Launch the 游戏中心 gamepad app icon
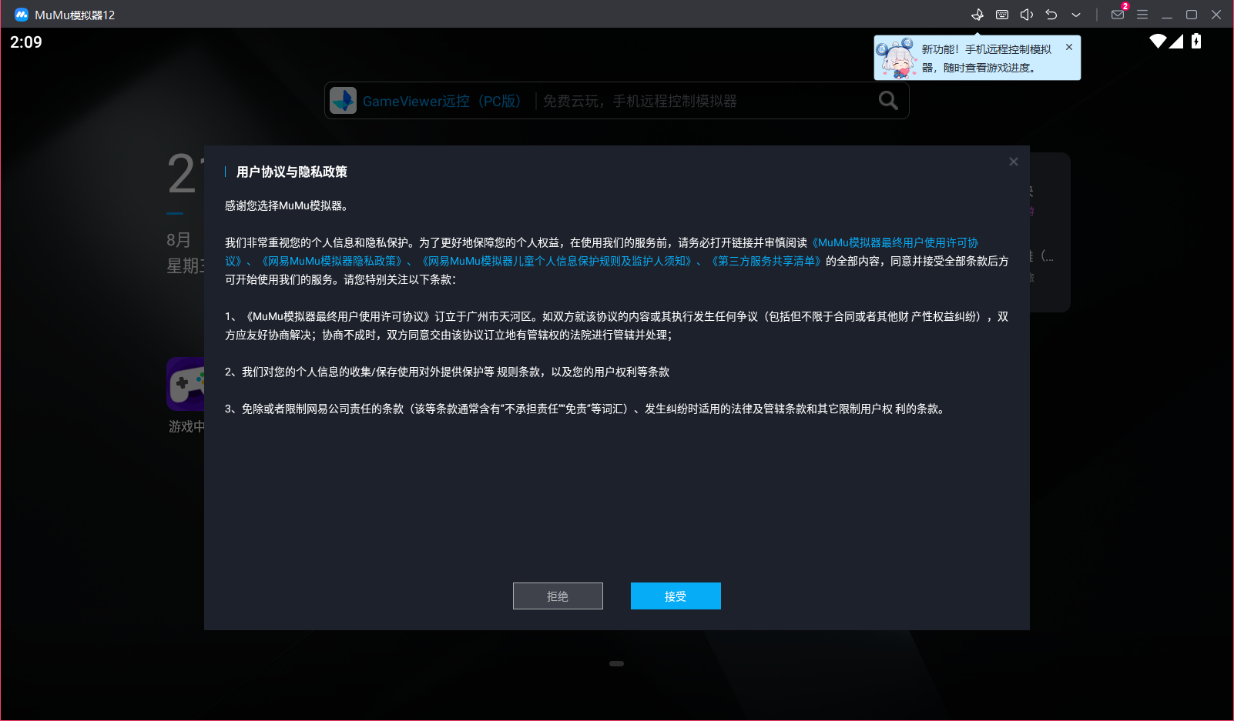Image resolution: width=1234 pixels, height=721 pixels. click(186, 384)
